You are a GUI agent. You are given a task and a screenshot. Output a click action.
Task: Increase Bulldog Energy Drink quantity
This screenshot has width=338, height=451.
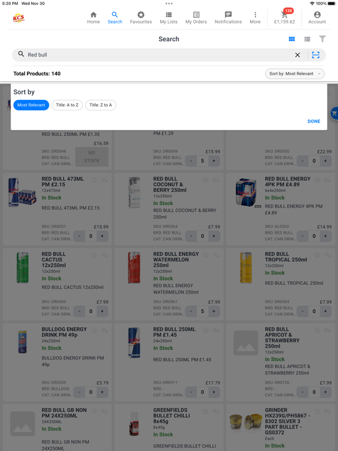pos(102,392)
